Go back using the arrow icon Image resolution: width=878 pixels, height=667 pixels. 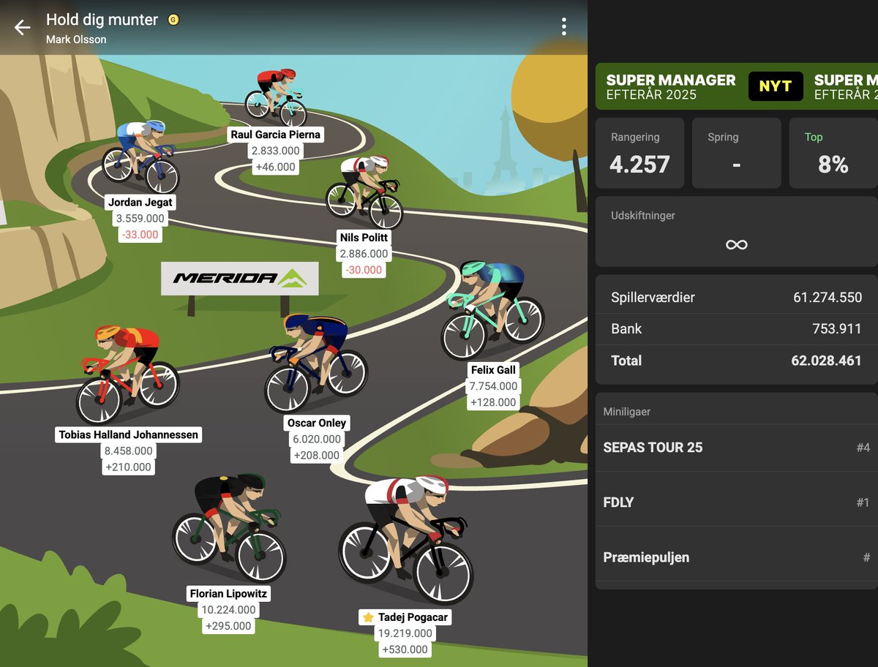(x=23, y=28)
